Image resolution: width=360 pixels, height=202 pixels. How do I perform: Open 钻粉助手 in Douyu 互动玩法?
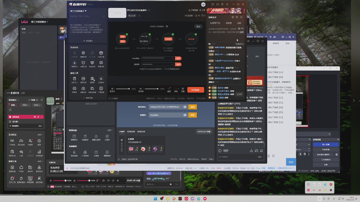(x=92, y=64)
